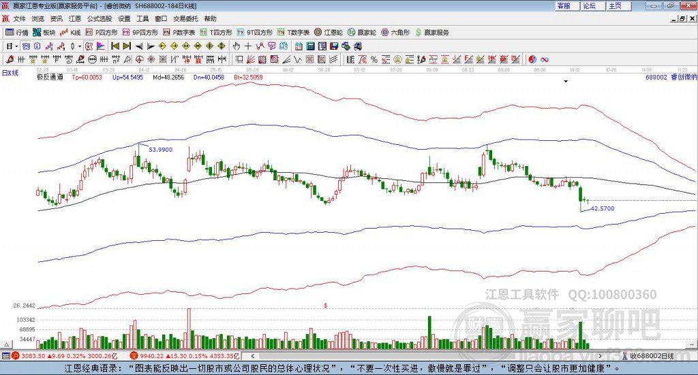Select the Gann fan lines tool
Viewport: 698px width, 375px height.
[251, 59]
